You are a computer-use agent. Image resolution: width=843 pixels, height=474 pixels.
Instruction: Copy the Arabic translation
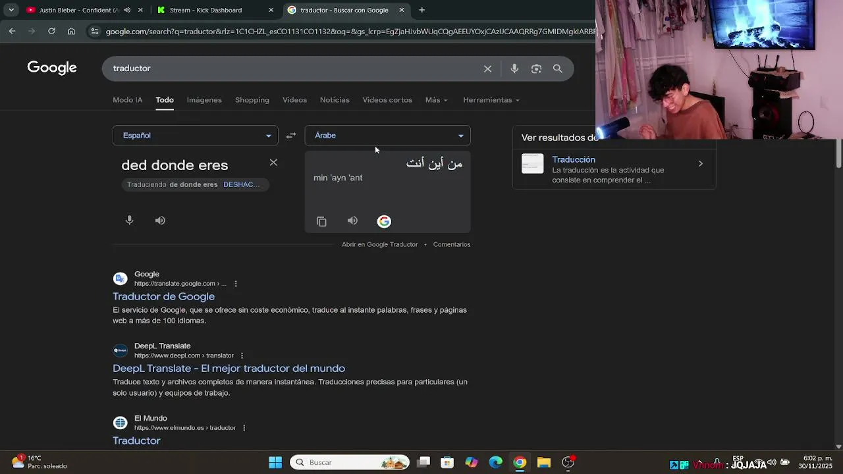point(321,221)
